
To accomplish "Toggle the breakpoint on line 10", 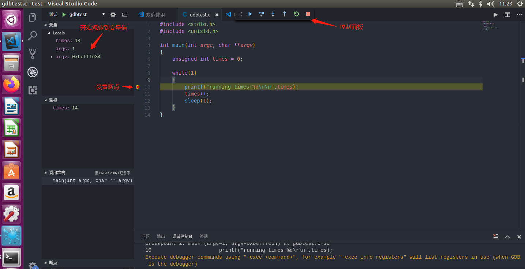I will point(138,87).
